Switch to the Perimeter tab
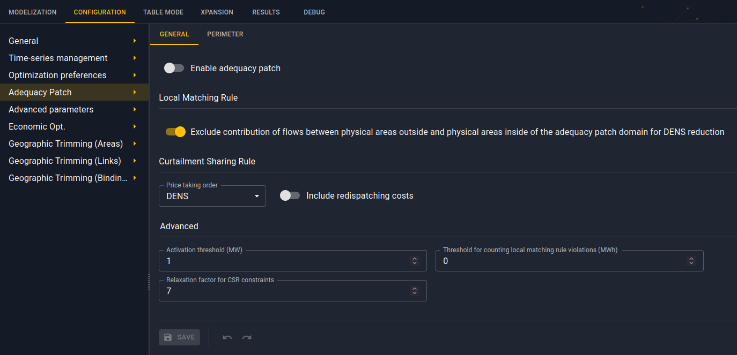Image resolution: width=737 pixels, height=355 pixels. [225, 34]
